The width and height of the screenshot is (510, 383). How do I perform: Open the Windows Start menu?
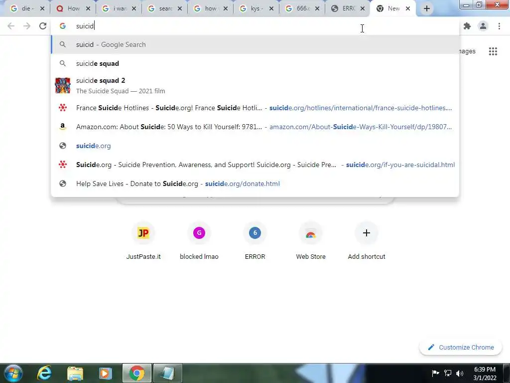(13, 373)
